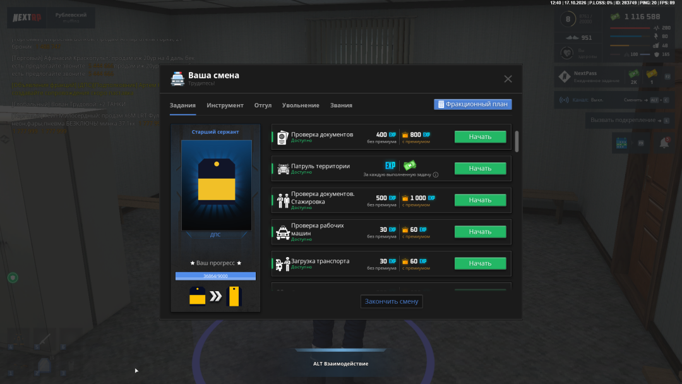Screen dimensions: 682x384
Task: Click the Закончить смену button
Action: [x=392, y=301]
